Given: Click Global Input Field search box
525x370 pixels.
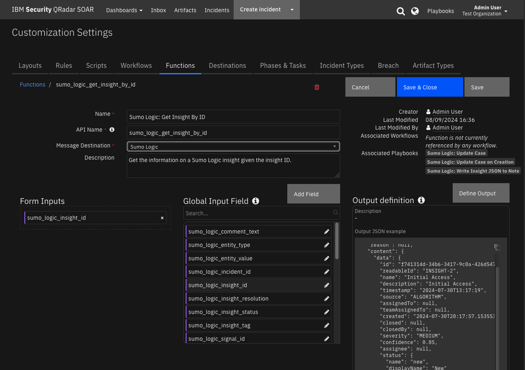Looking at the screenshot, I should (262, 213).
